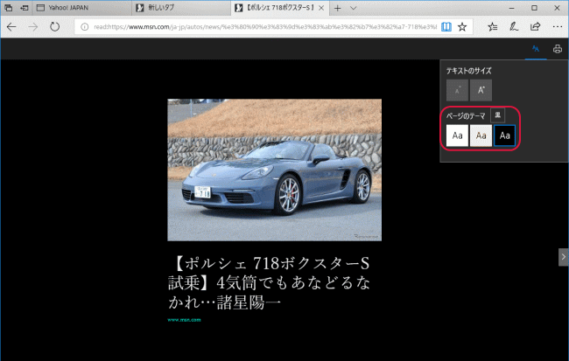Increase the text size button
Screen dimensions: 569x361
[481, 90]
